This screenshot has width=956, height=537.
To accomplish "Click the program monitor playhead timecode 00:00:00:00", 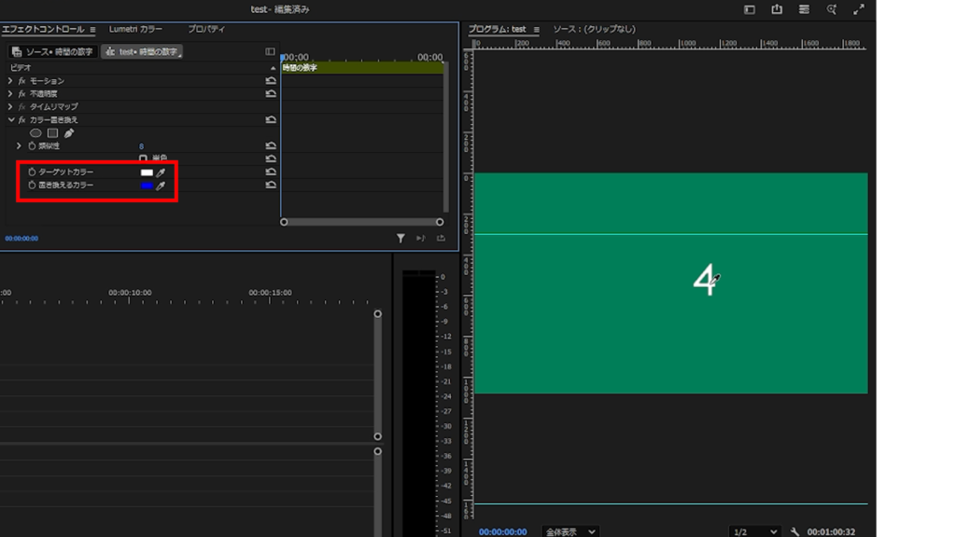I will tap(503, 532).
